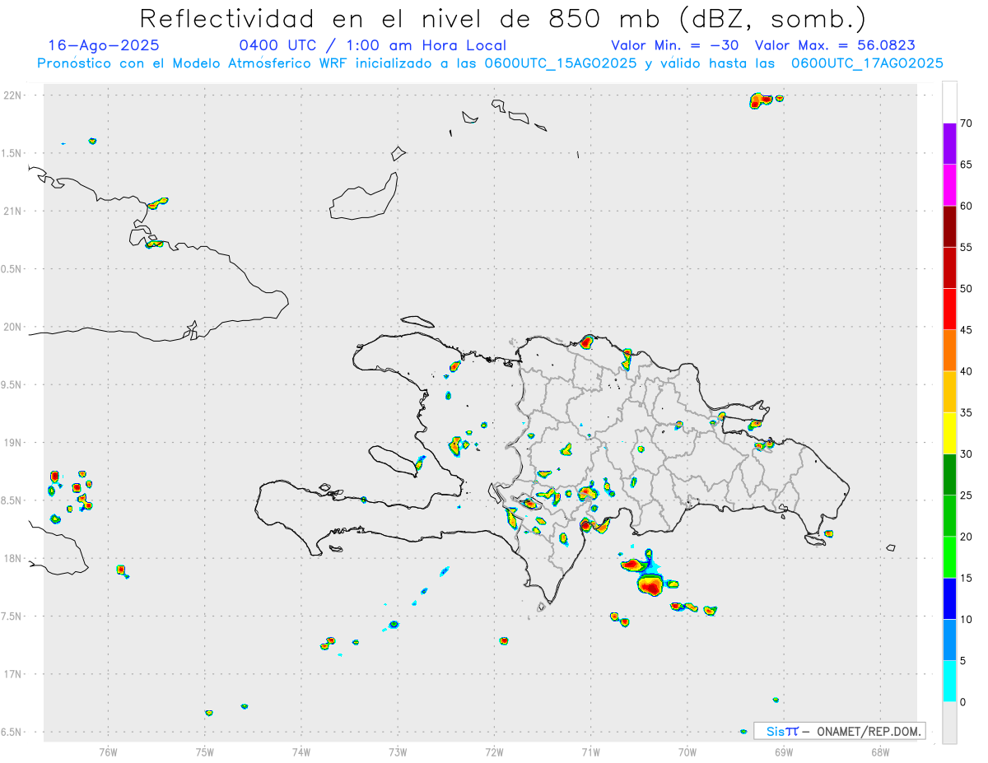
Task: Click the time text '0400 UTC / 1:00 am Hora Local'
Action: [x=372, y=46]
